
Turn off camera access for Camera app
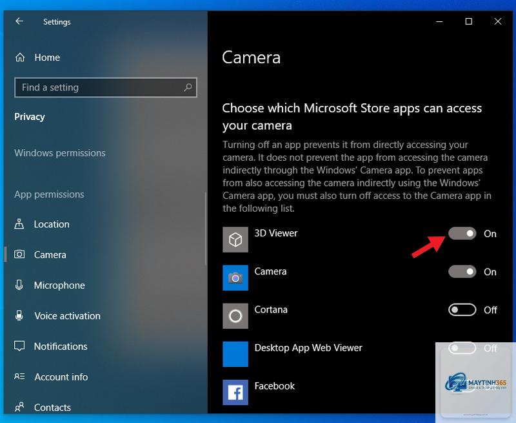462,272
